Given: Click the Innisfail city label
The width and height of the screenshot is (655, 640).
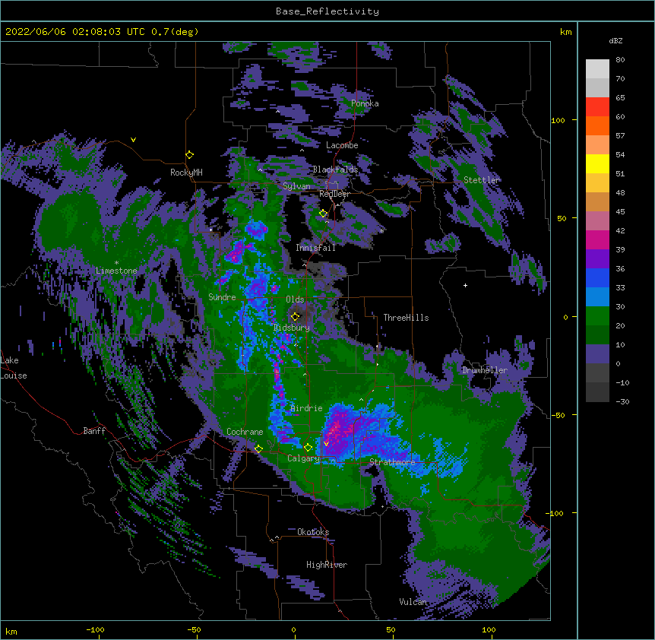Looking at the screenshot, I should click(315, 248).
